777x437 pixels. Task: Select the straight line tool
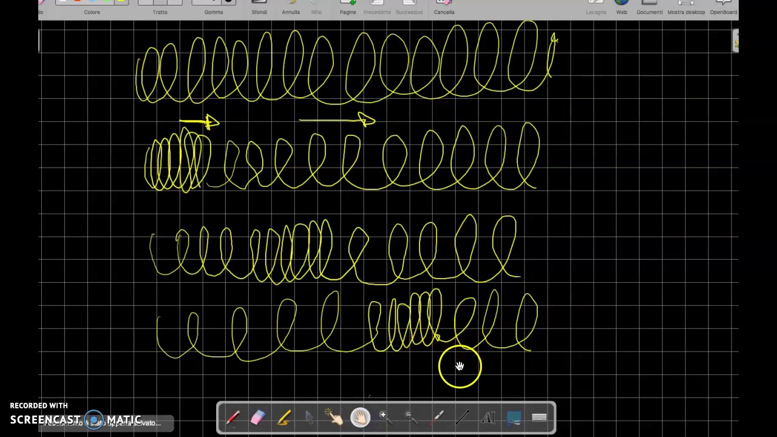tap(463, 418)
